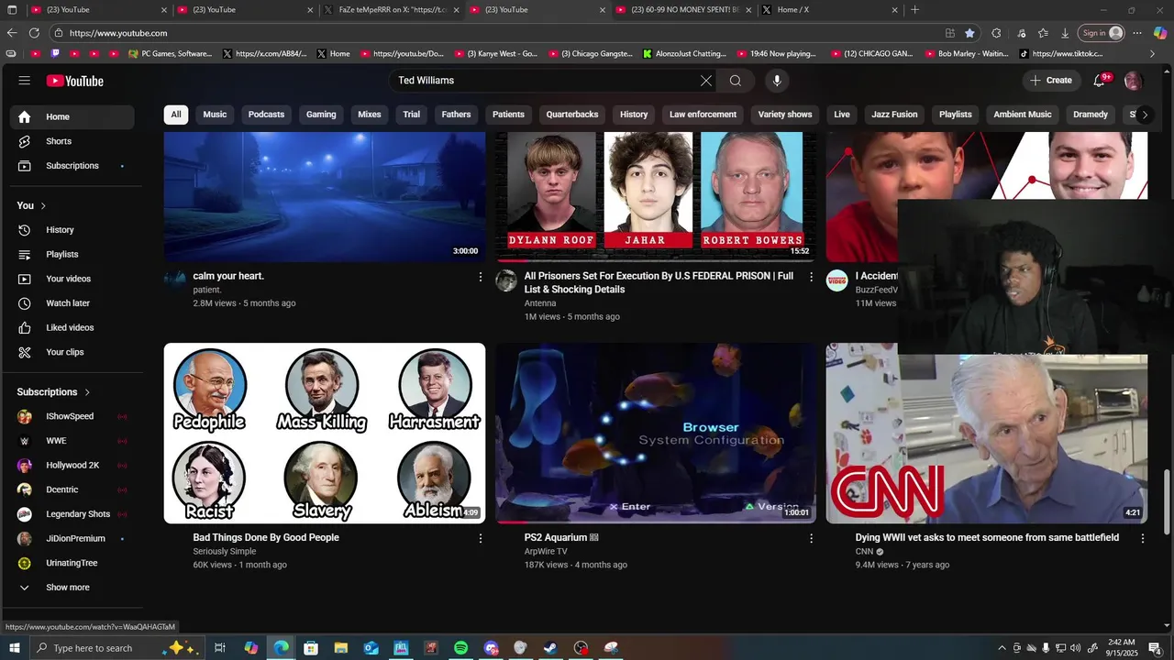Open the UrinatingTree subscription channel
This screenshot has height=660, width=1174.
(x=72, y=563)
